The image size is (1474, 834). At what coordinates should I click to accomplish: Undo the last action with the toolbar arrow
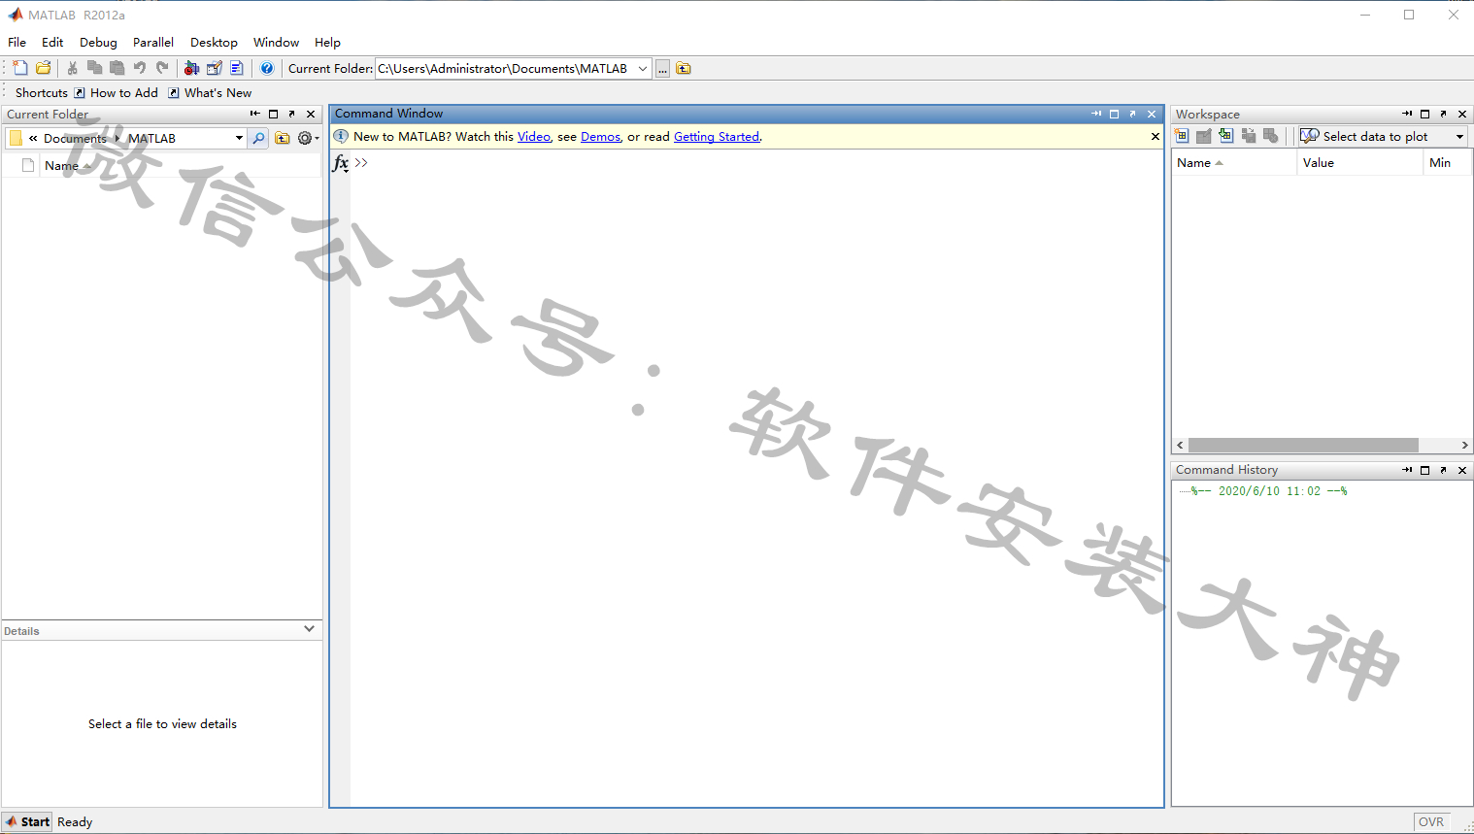(140, 68)
